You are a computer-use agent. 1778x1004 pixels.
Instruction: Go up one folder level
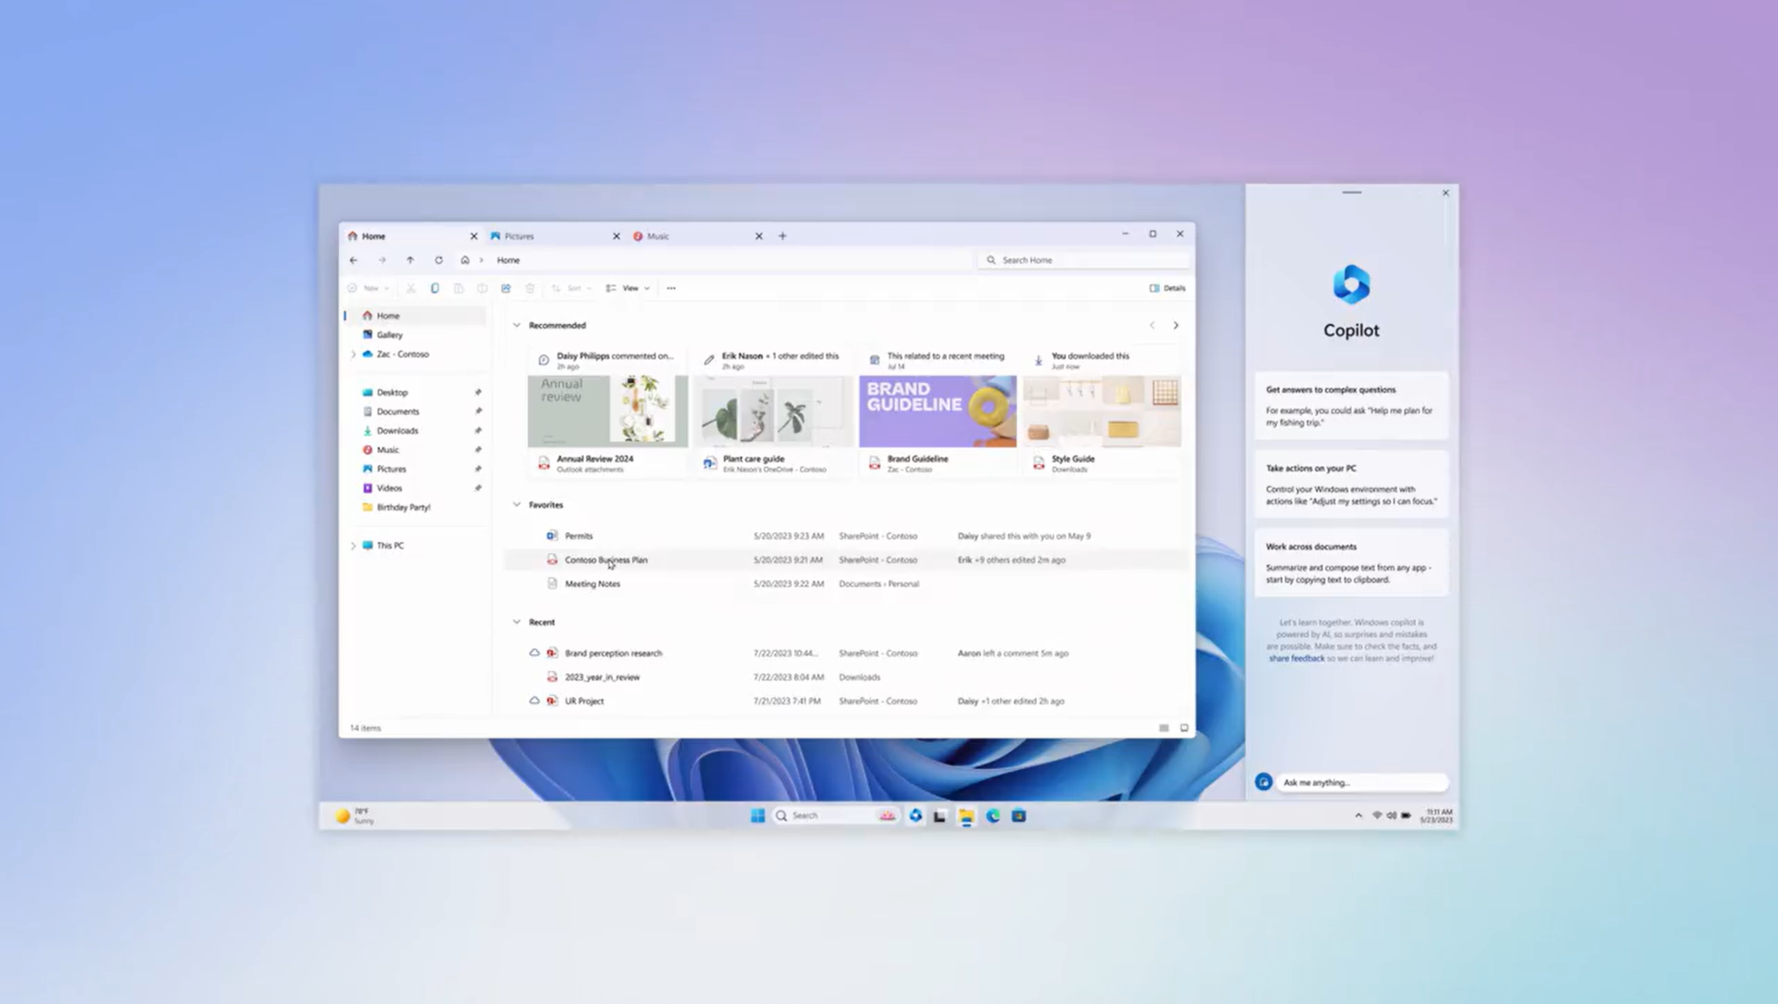[410, 260]
